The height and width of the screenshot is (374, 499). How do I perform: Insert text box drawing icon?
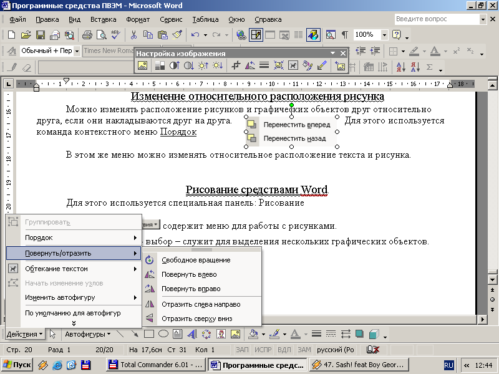178,334
